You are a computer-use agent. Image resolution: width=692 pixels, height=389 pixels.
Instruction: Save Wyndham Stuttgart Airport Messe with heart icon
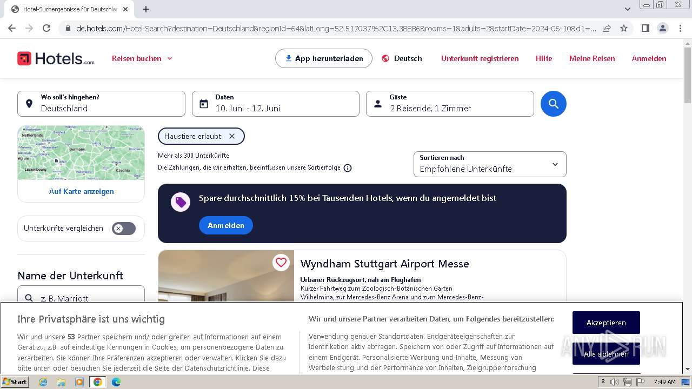pyautogui.click(x=281, y=263)
